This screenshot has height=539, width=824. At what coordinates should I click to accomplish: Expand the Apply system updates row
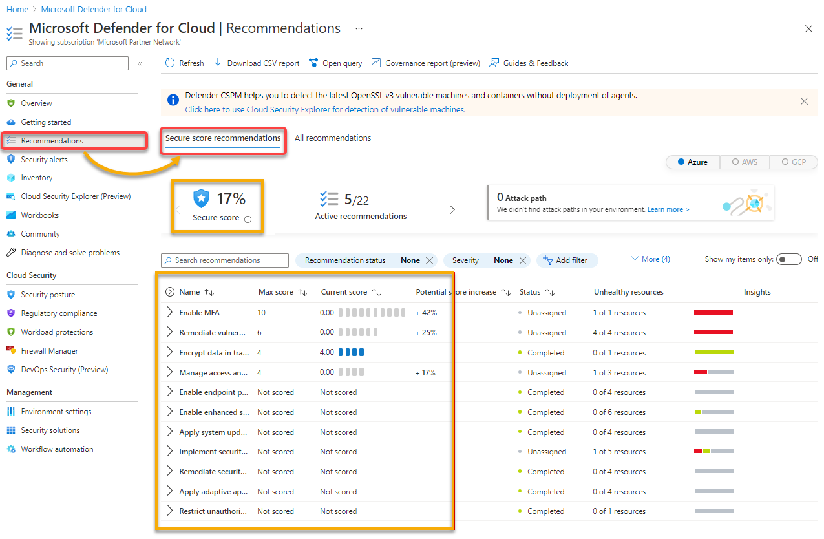point(170,432)
